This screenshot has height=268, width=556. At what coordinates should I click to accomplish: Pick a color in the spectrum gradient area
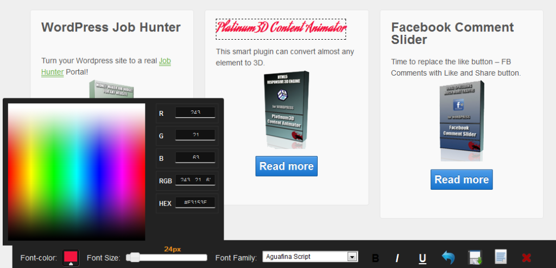(77, 172)
